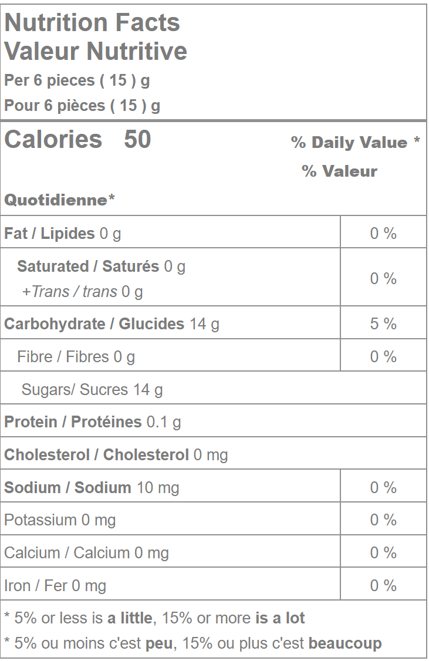Click the Valeur Nutritive title
Screen dimensions: 429x661
[96, 51]
